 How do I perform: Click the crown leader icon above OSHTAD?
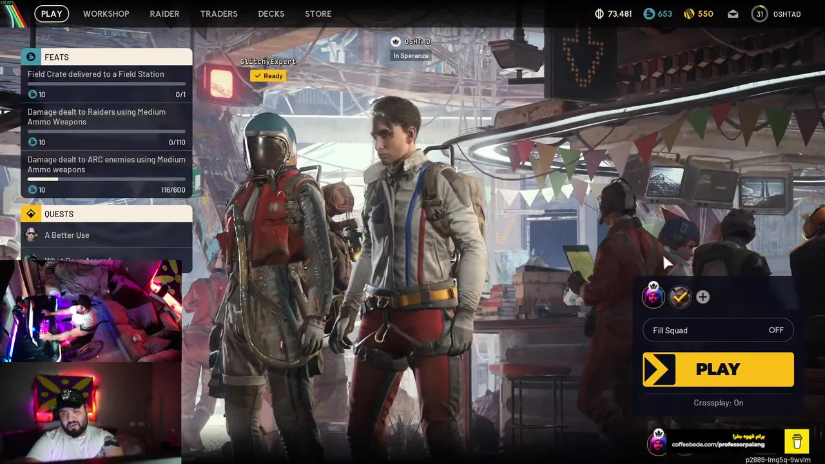tap(396, 41)
